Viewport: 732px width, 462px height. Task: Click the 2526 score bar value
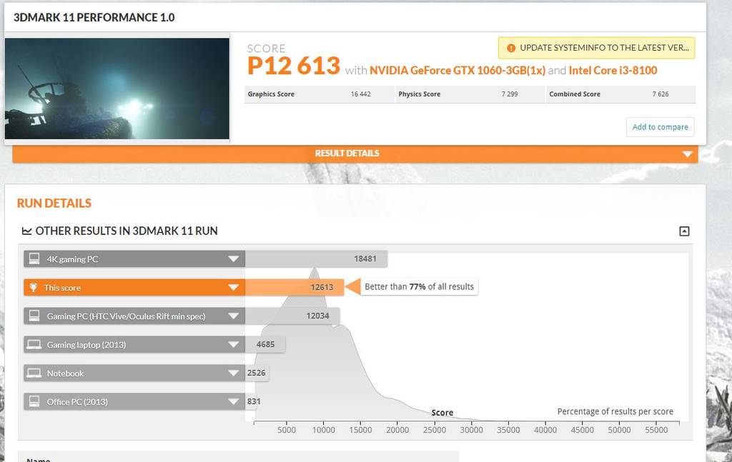[x=257, y=373]
